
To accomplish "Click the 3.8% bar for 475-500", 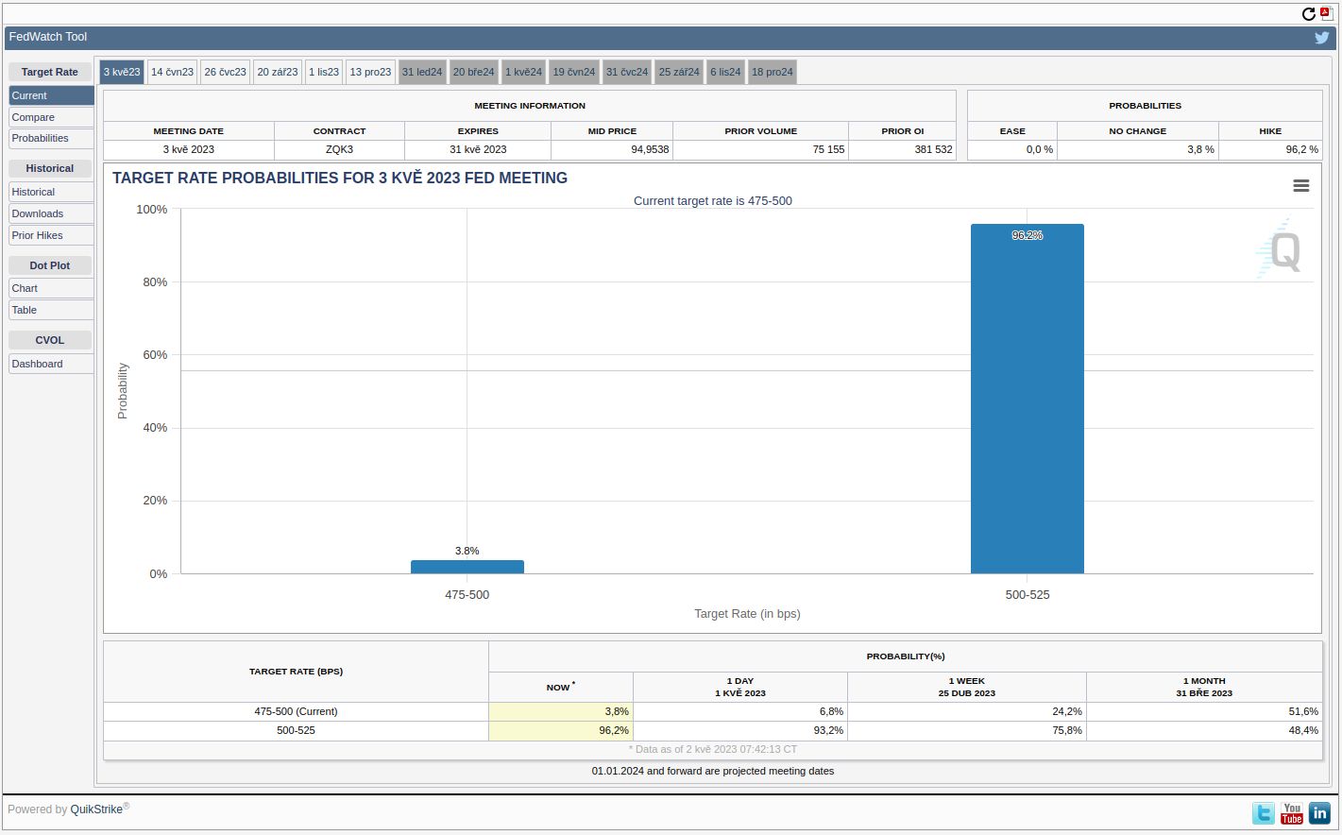I will click(467, 567).
